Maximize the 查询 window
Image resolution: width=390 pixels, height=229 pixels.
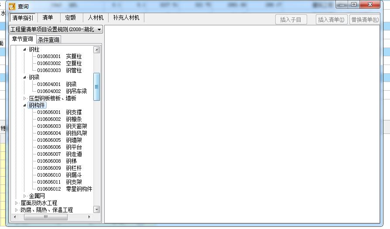click(x=354, y=4)
